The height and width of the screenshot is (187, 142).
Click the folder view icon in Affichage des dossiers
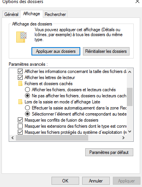21,37
